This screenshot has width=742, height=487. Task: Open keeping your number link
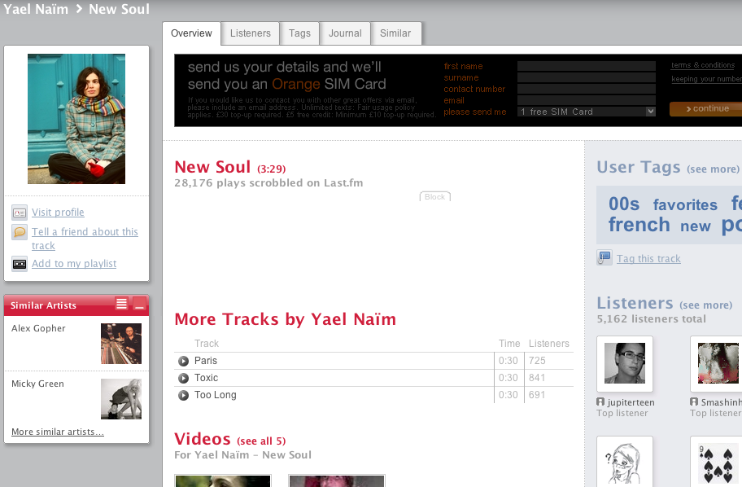tap(706, 79)
